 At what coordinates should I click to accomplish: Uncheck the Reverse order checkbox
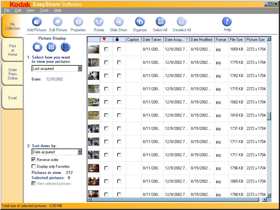[34, 160]
